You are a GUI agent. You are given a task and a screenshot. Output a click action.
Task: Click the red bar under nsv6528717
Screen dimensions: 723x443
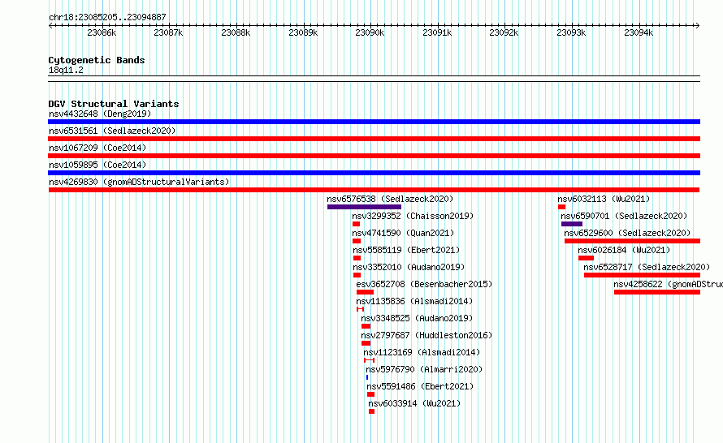[642, 275]
